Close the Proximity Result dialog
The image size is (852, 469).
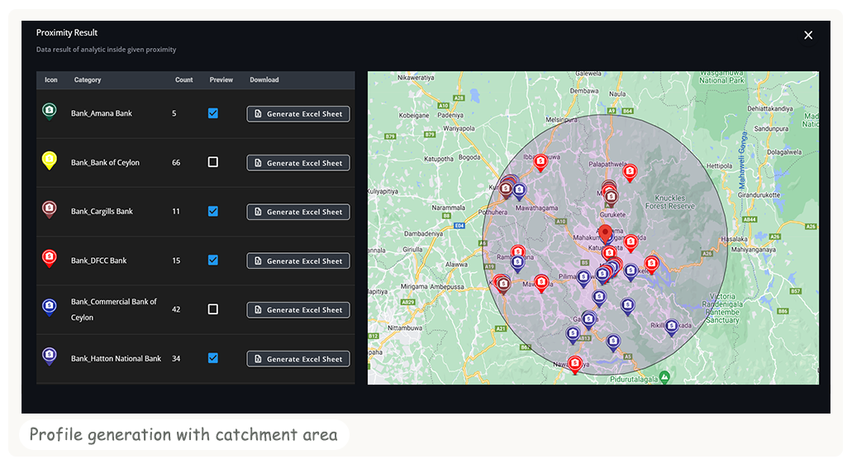808,36
